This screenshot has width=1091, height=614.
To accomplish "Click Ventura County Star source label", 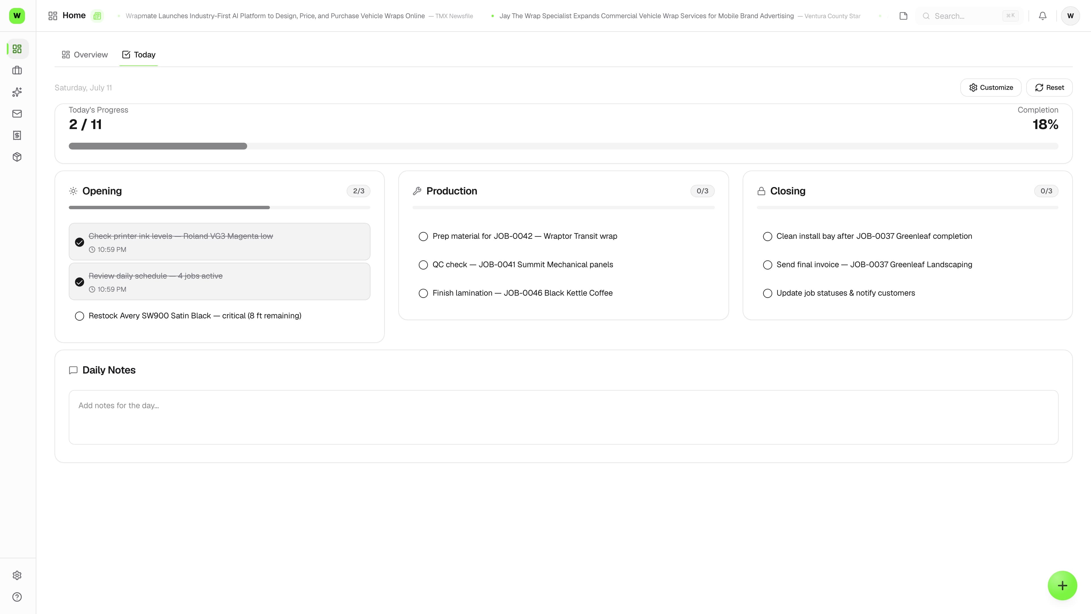I will pos(832,16).
